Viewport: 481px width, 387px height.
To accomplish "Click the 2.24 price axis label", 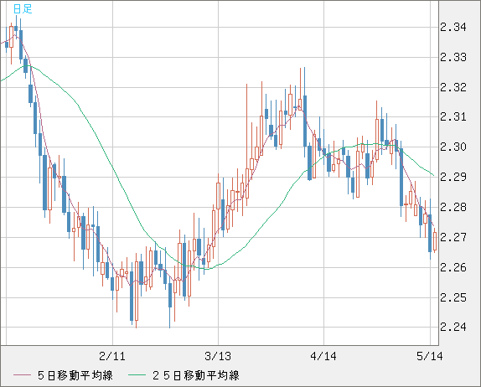I will pyautogui.click(x=453, y=328).
